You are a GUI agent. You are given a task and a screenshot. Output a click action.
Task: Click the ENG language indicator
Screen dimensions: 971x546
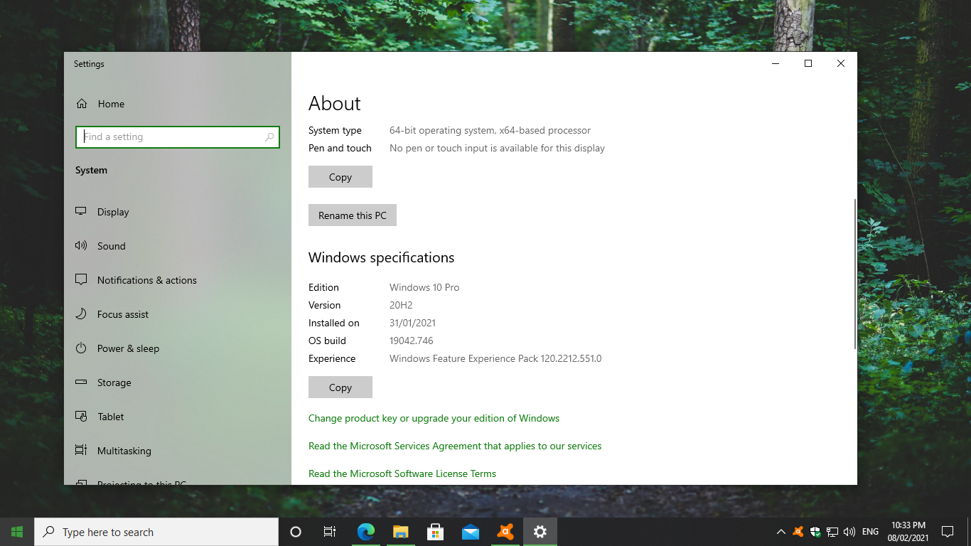pos(870,532)
